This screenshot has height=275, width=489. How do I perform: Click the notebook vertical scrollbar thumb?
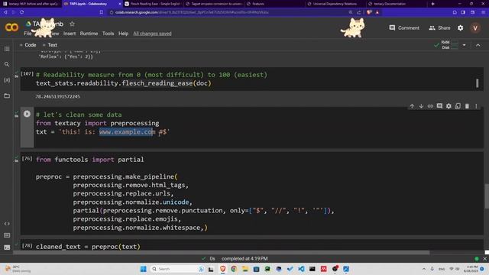(487, 196)
